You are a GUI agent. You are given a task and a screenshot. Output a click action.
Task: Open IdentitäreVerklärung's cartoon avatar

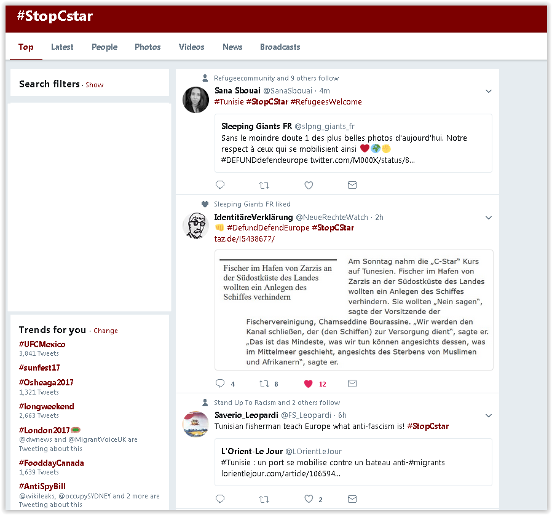(195, 226)
